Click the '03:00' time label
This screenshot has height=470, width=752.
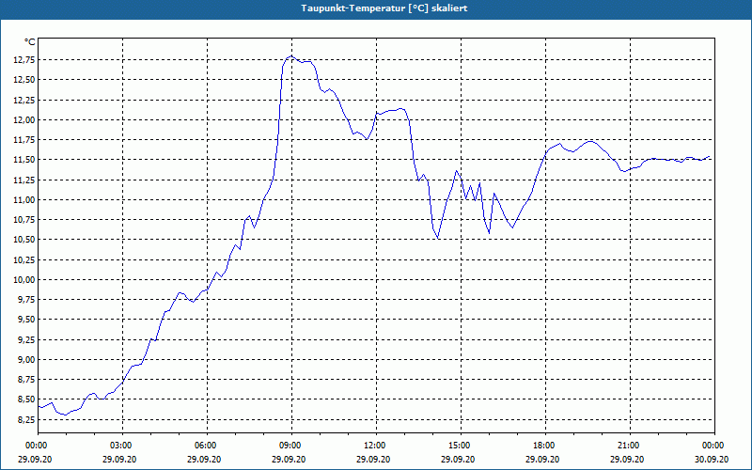point(123,446)
